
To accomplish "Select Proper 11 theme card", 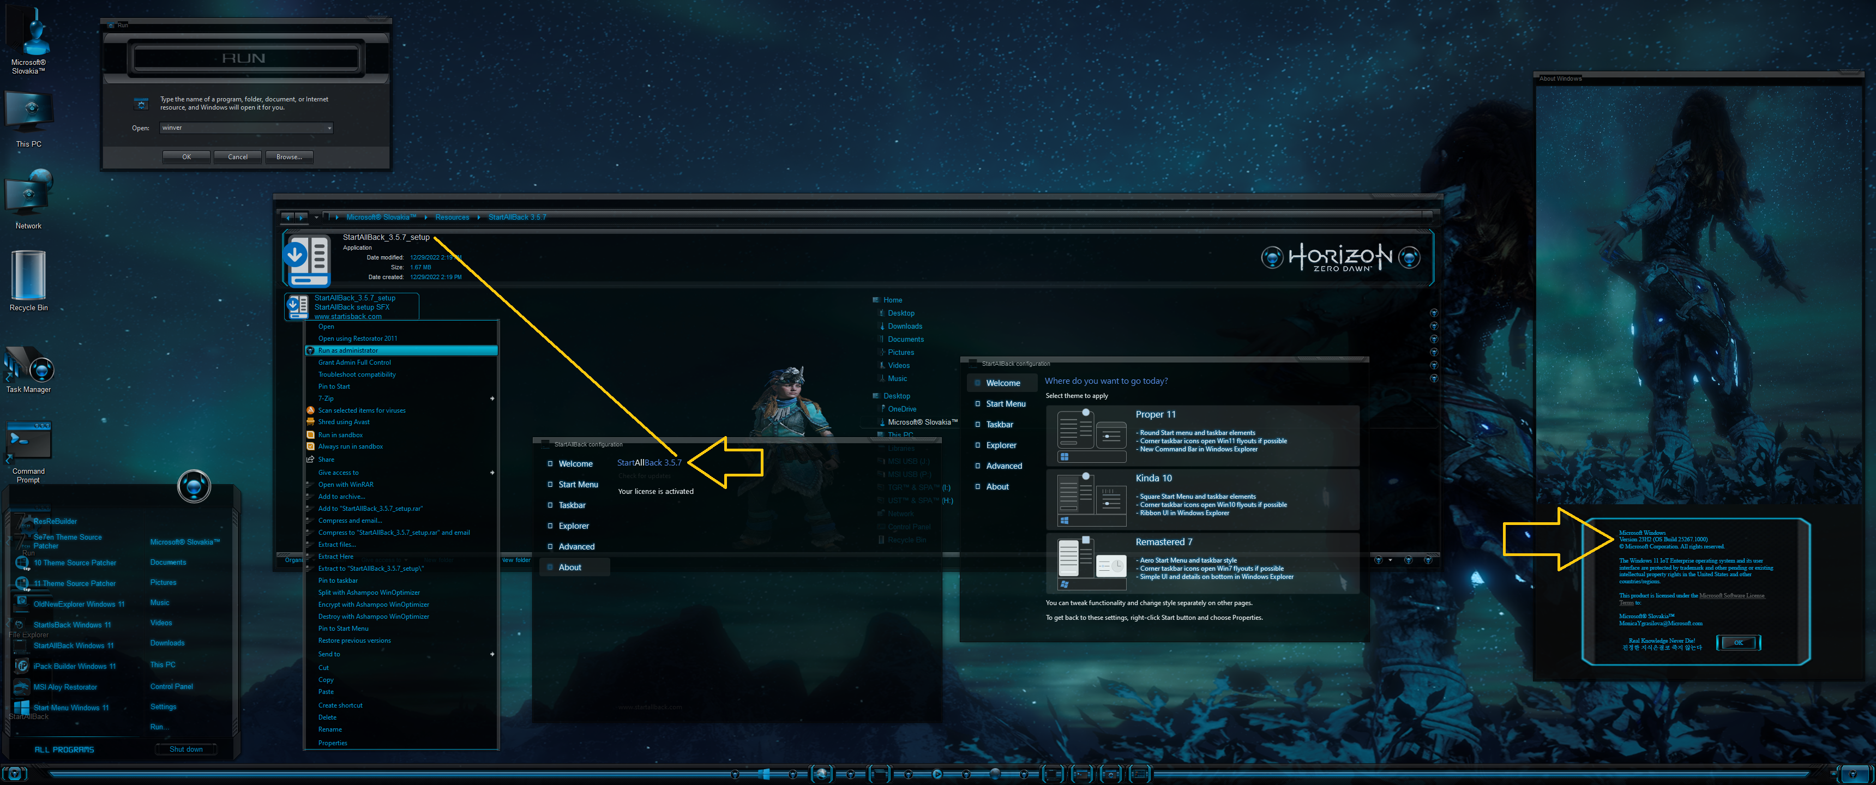I will pos(1203,436).
